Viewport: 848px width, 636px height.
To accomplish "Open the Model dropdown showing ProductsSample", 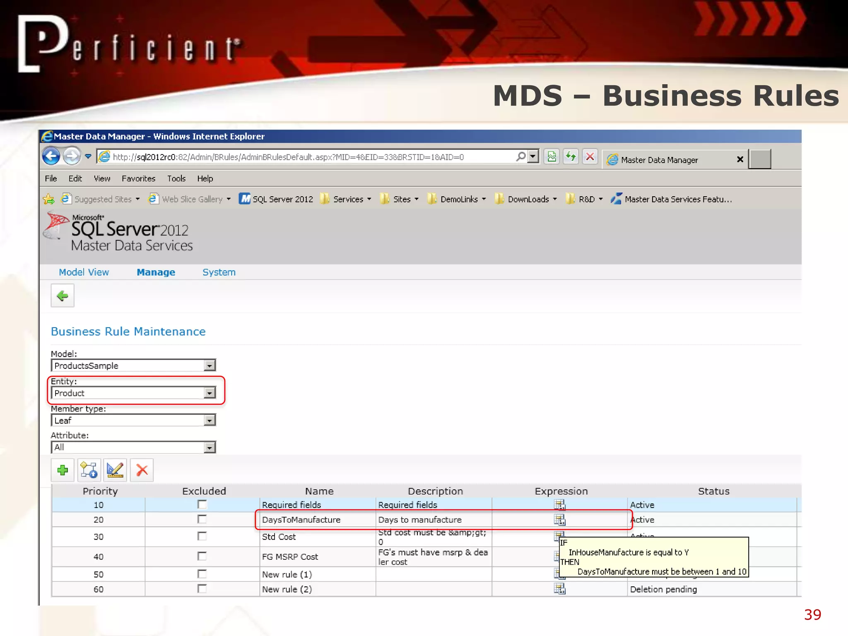I will [x=133, y=365].
